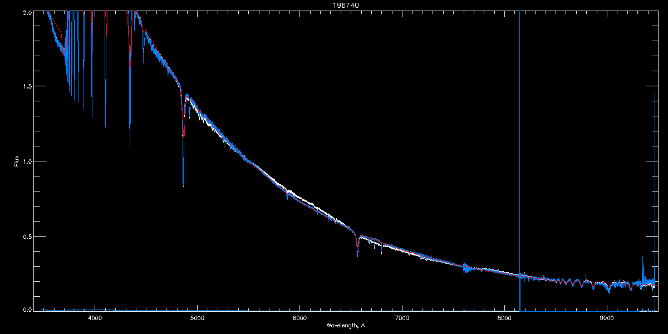Click the y-axis label 'Flux'
668x334 pixels.
tap(17, 161)
